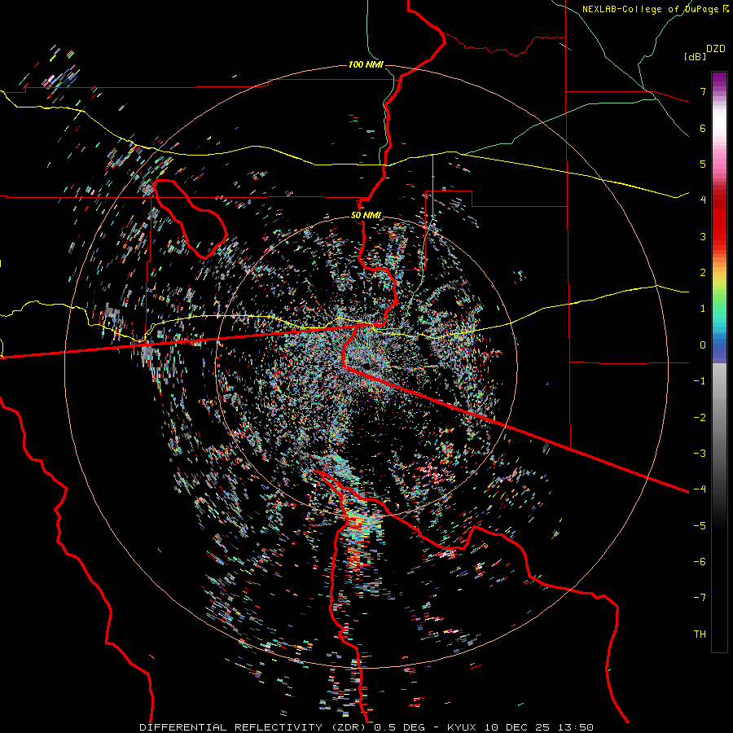Click the 0.5 DEG elevation angle text
733x733 pixels.
(x=402, y=727)
